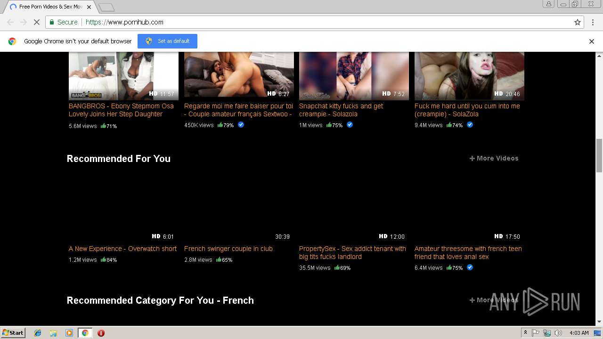
Task: Click the Chrome logo in the infobar
Action: point(12,41)
